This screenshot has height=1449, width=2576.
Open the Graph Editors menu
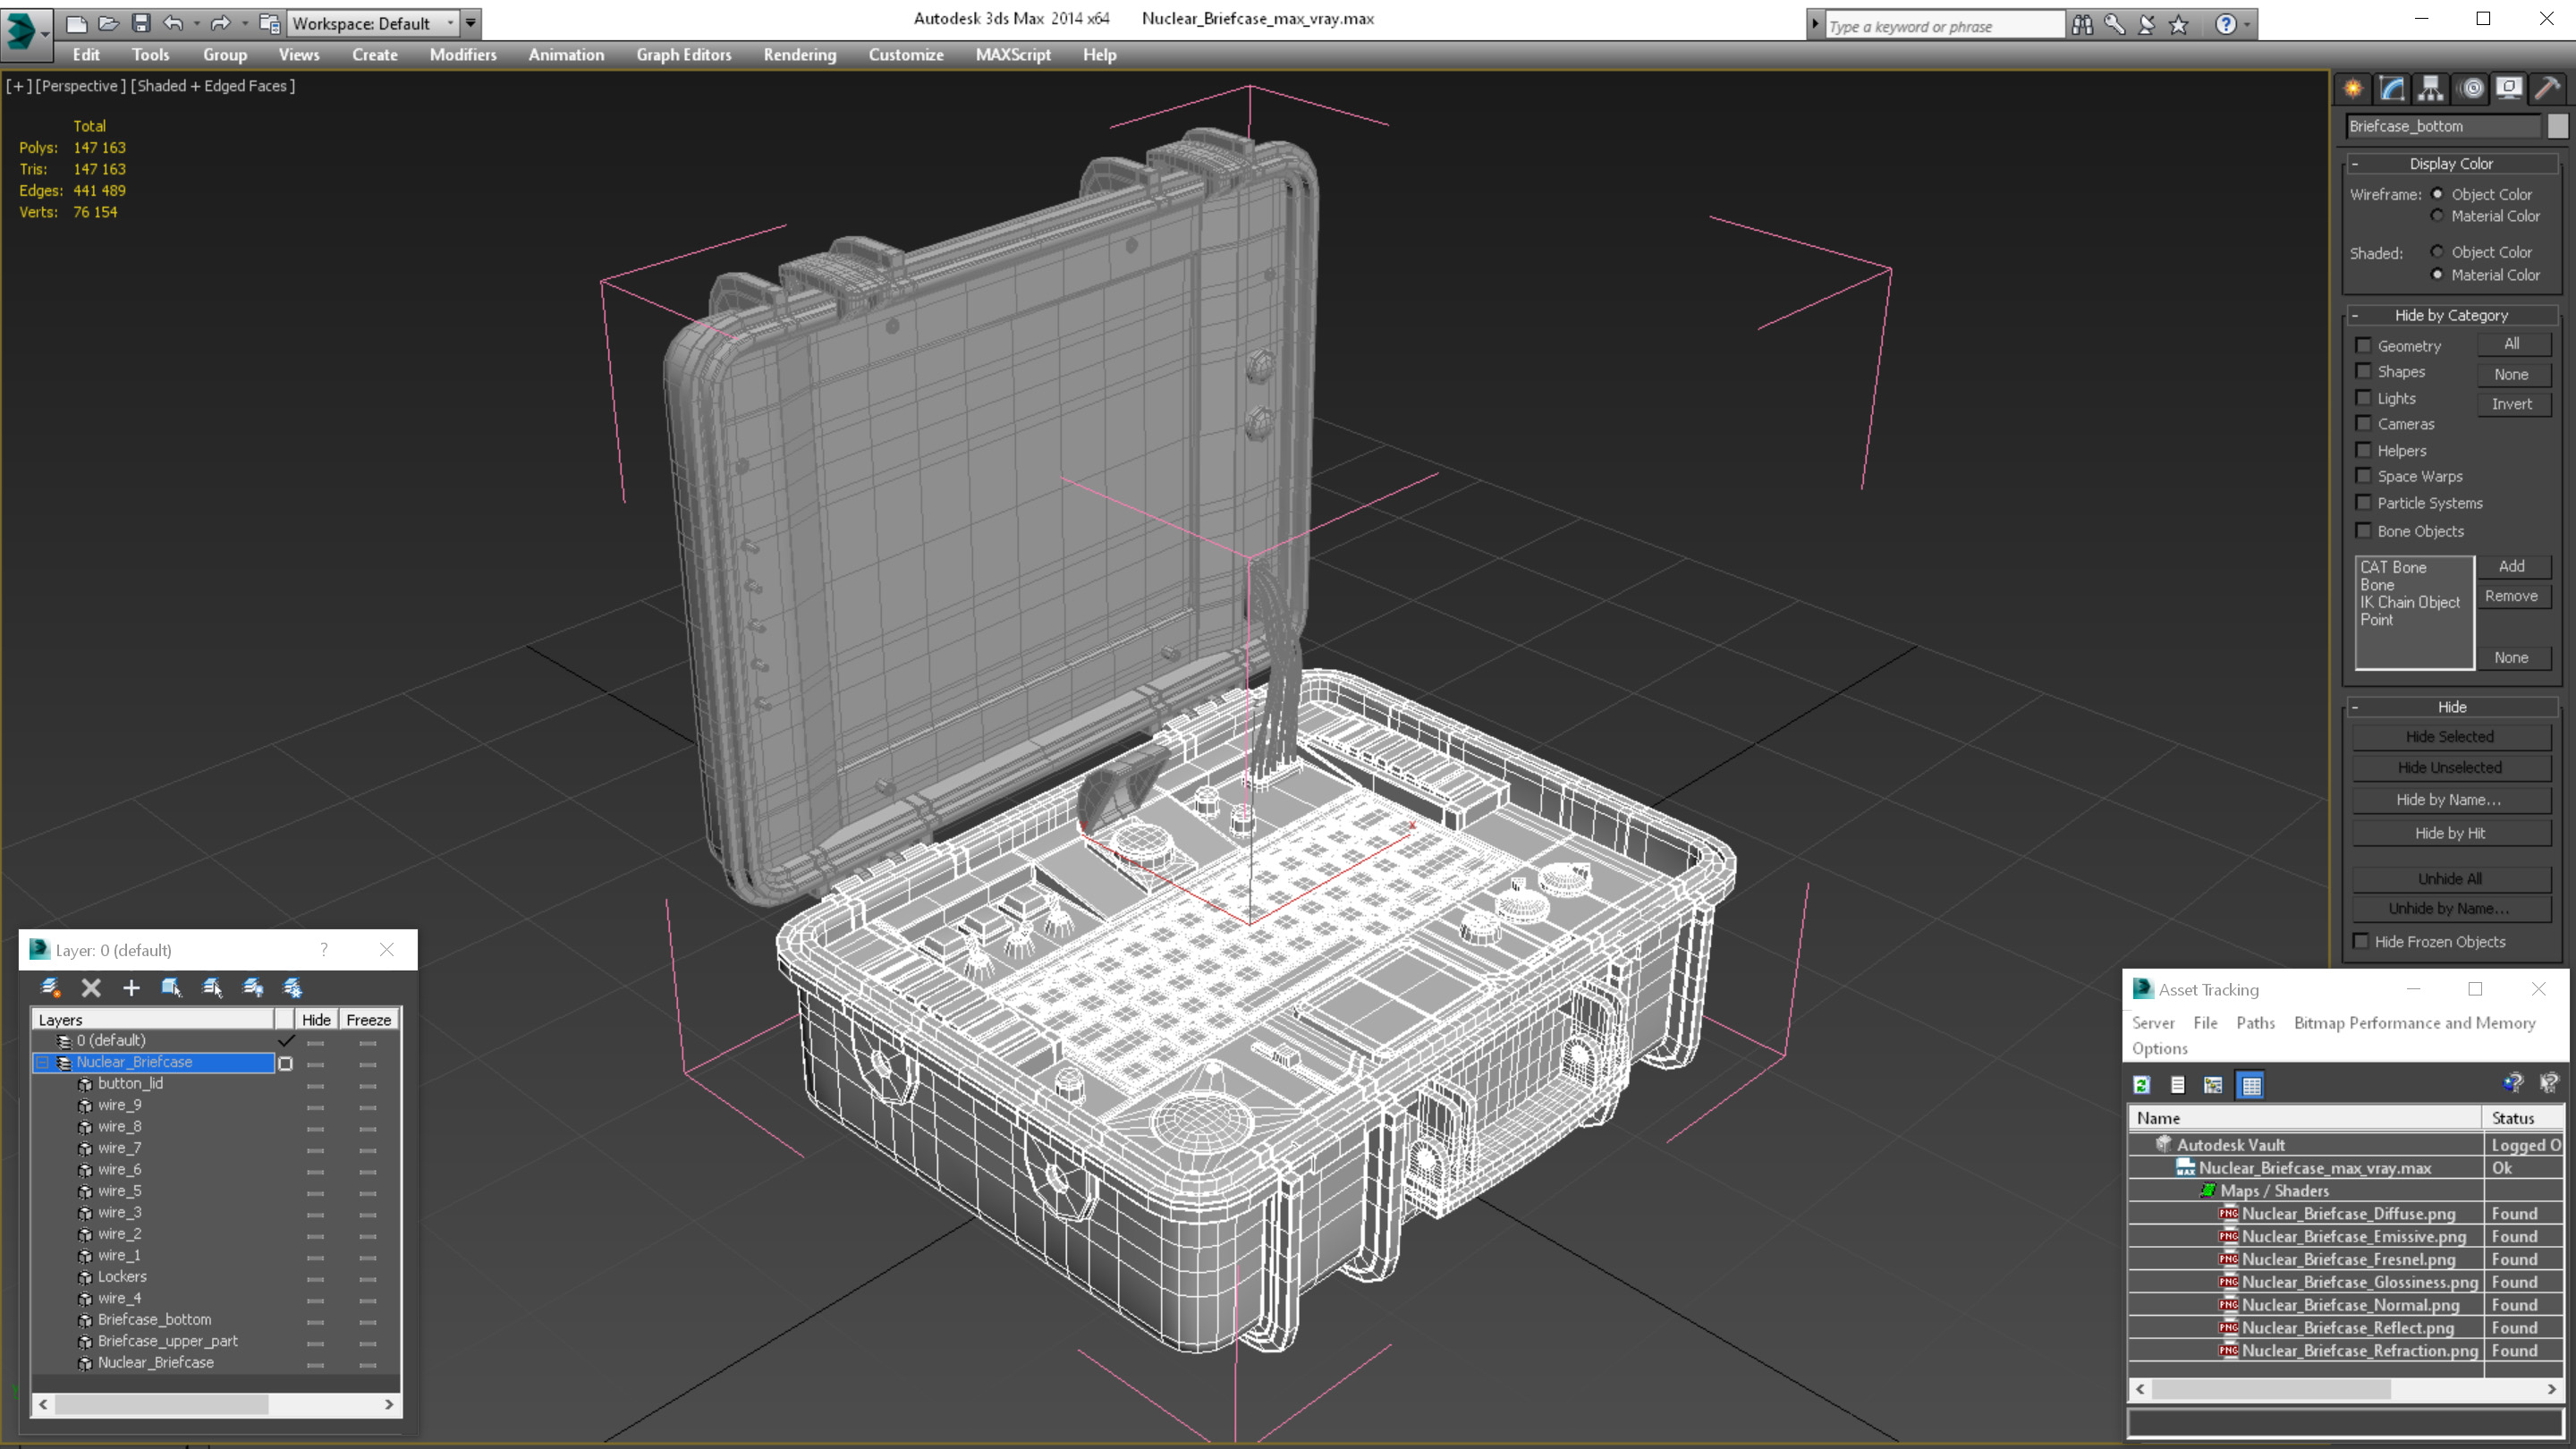683,55
